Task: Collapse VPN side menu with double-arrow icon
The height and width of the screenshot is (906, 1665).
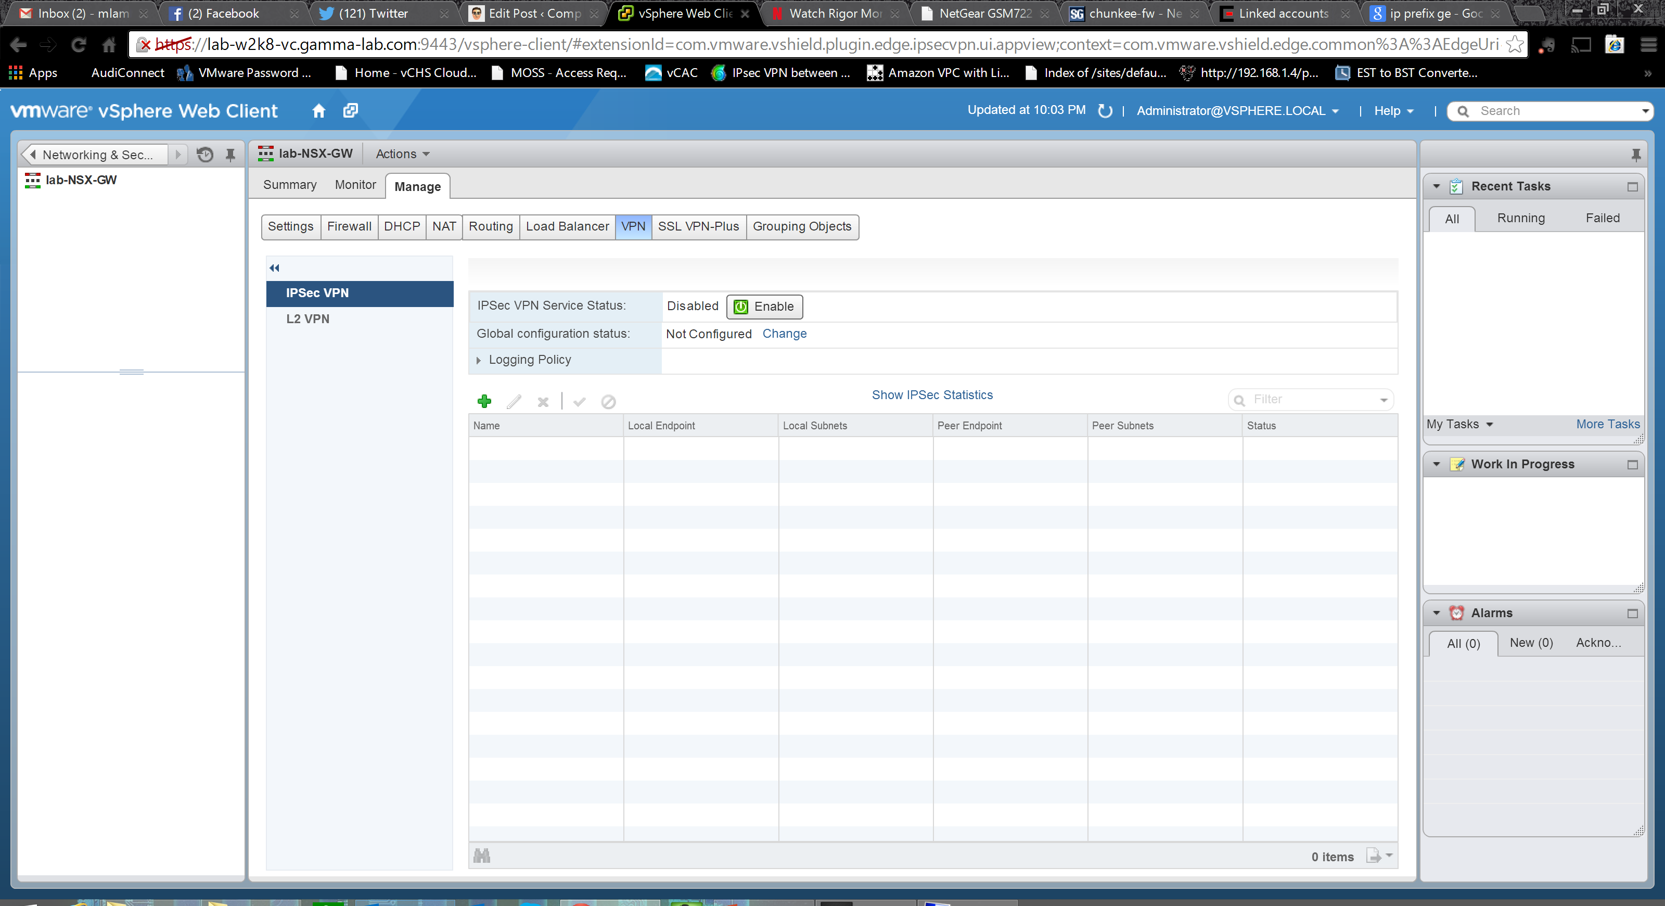Action: (275, 267)
